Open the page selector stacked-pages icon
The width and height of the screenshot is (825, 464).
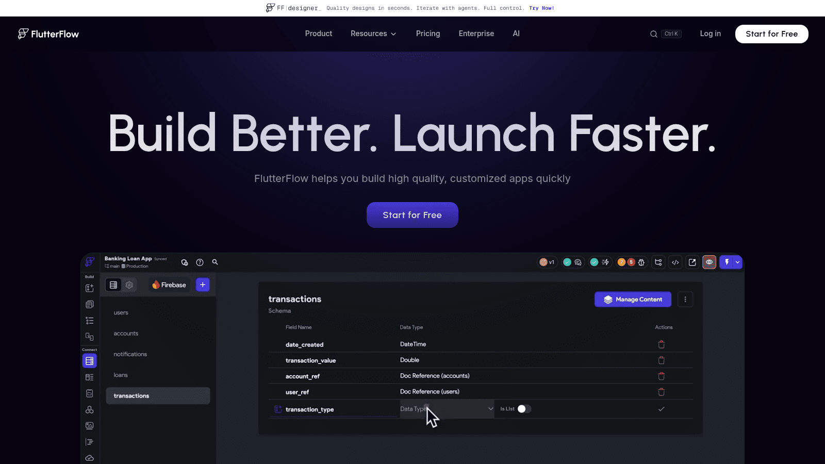(90, 304)
